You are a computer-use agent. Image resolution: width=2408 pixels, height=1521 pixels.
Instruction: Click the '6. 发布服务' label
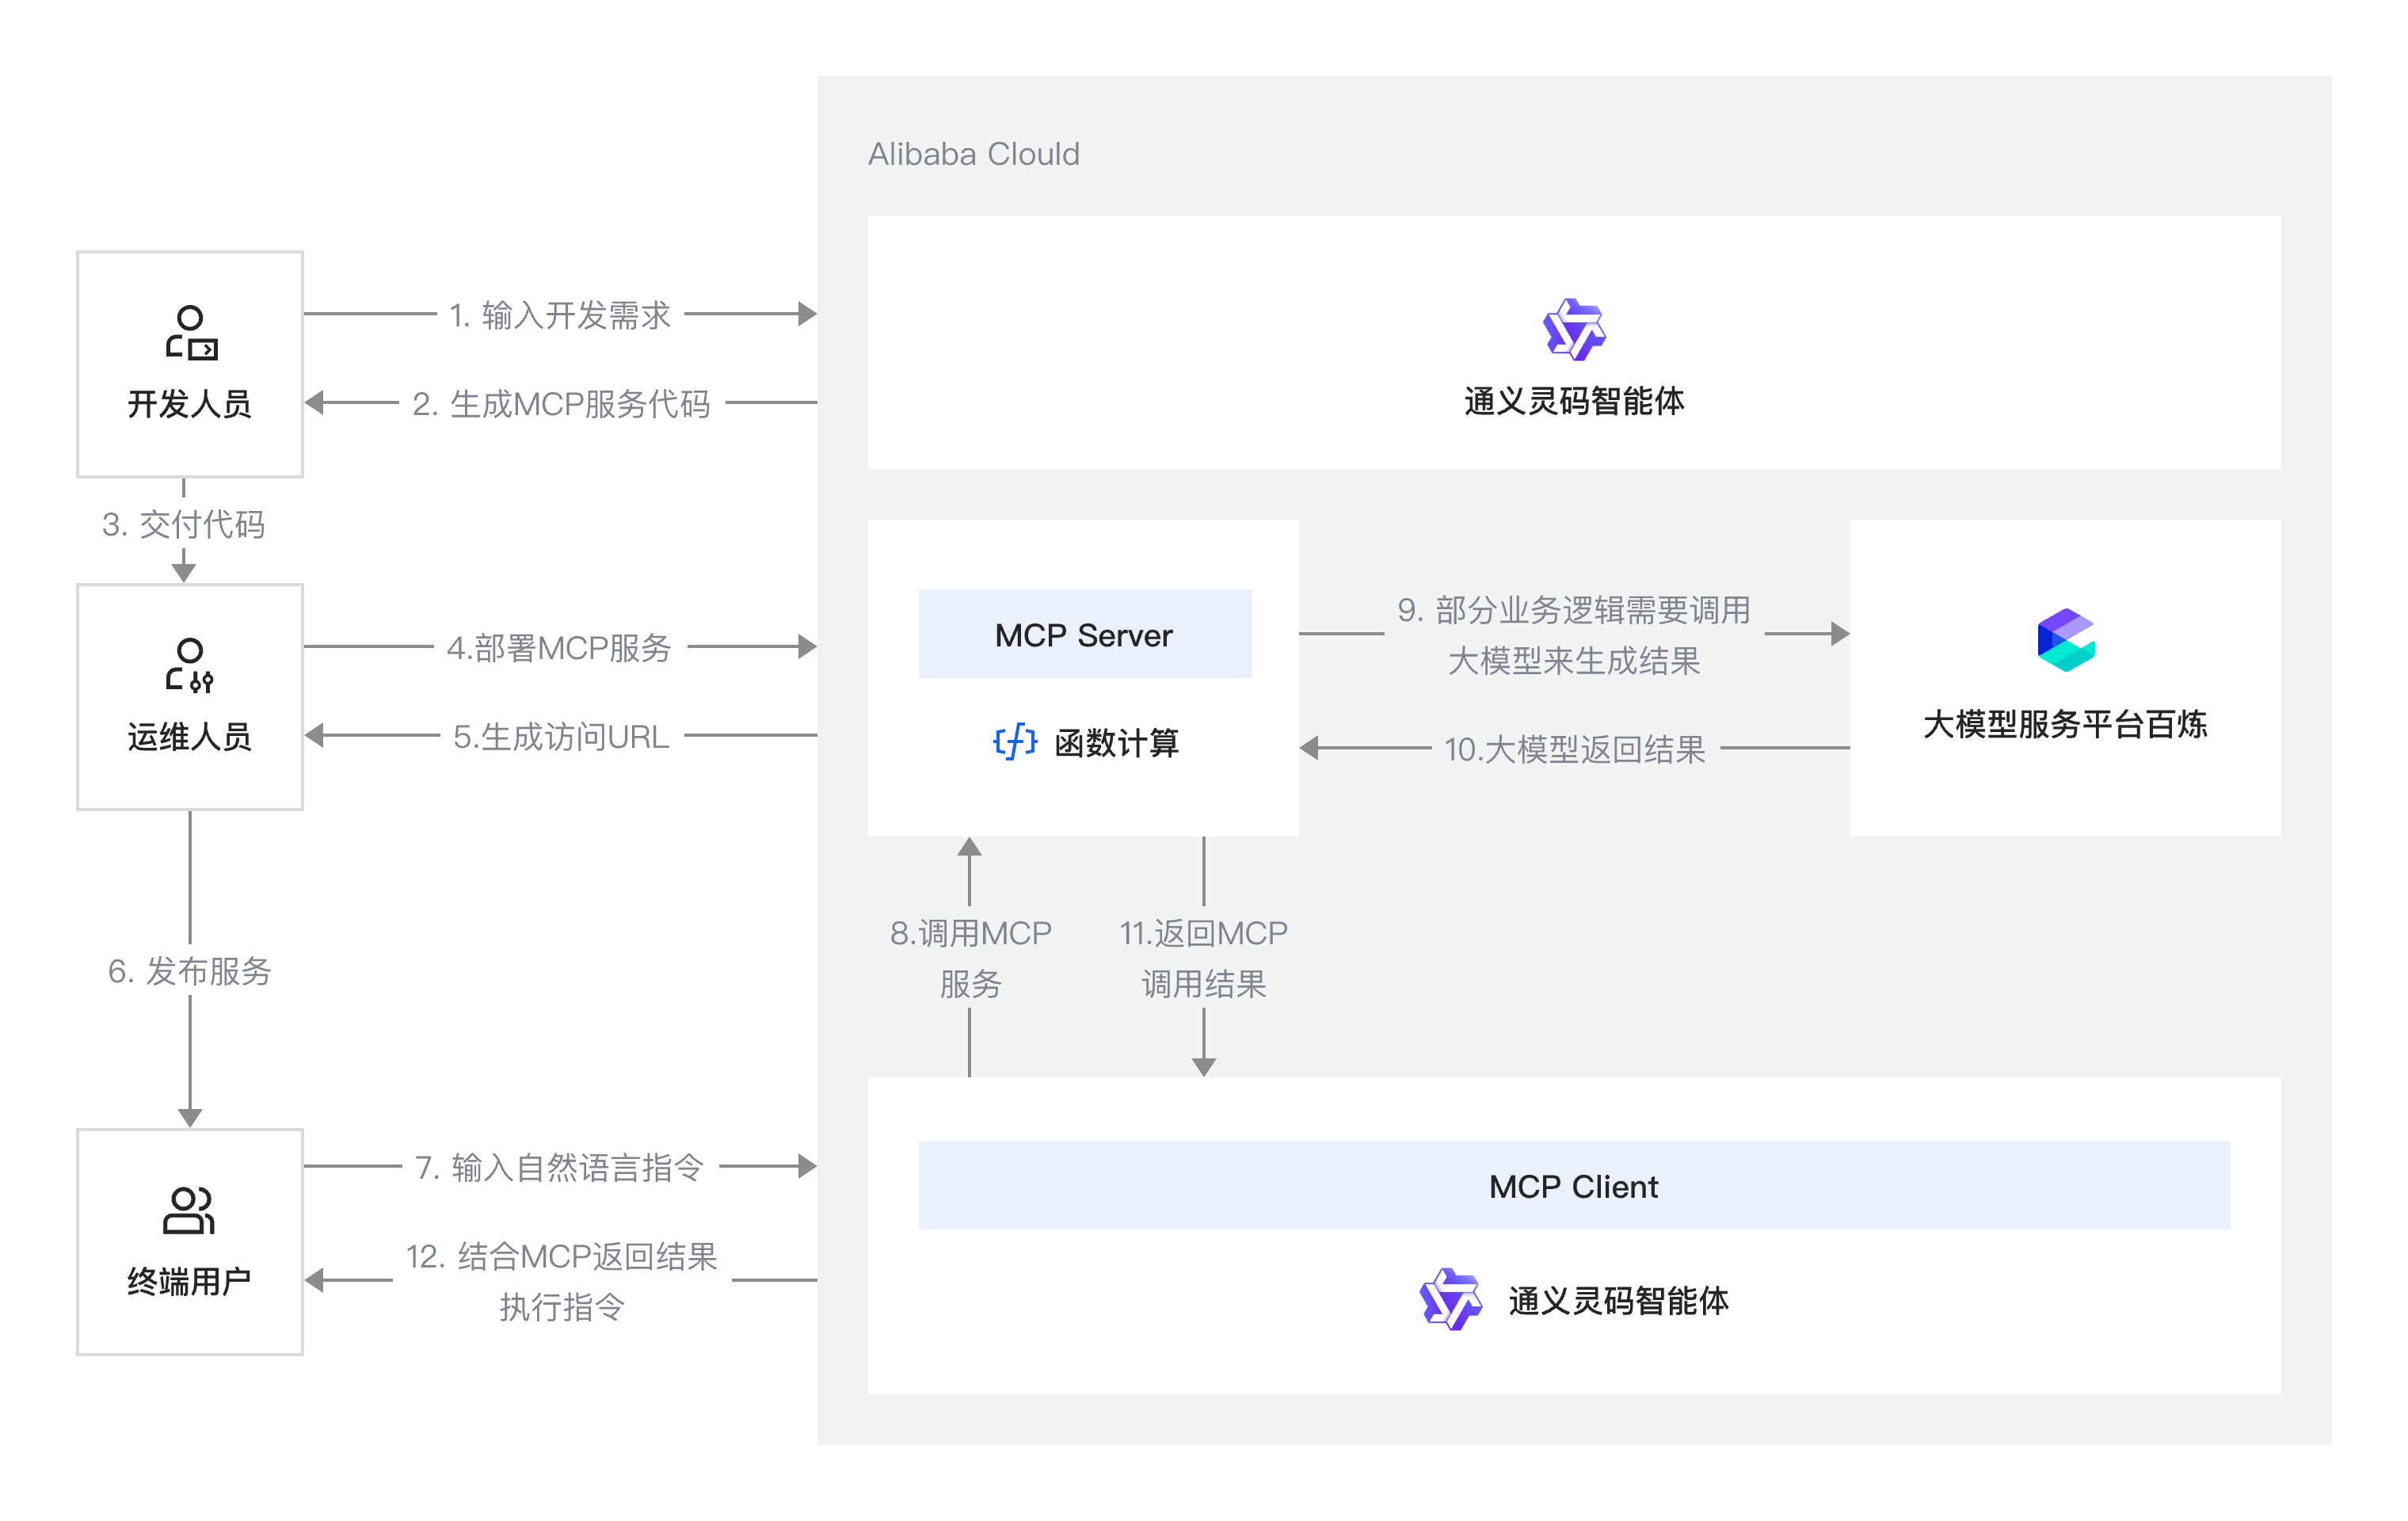click(189, 970)
